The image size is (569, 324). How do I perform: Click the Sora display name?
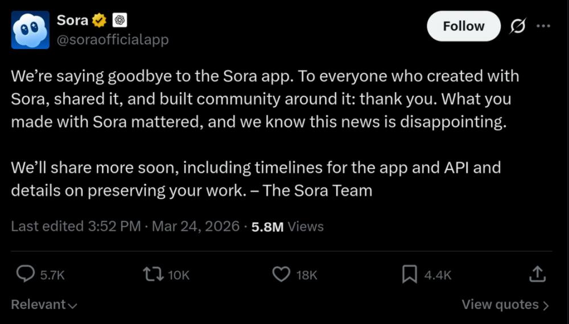[x=72, y=20]
